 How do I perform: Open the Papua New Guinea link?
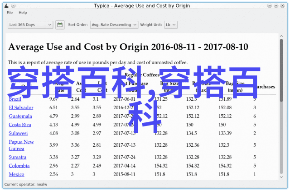pyautogui.click(x=21, y=144)
